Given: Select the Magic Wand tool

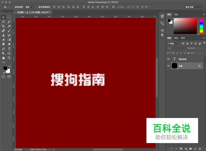Looking at the screenshot, I should [x=9, y=22].
